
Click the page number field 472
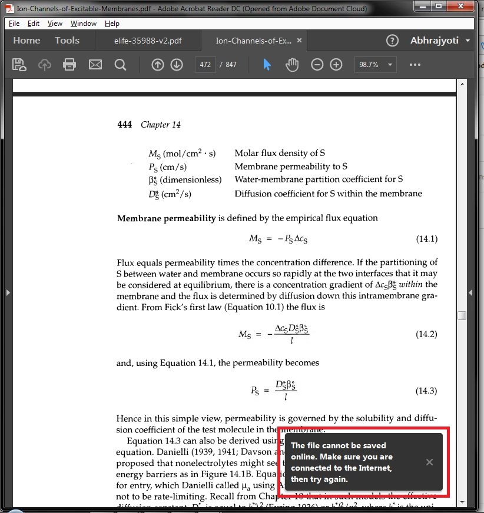(x=205, y=65)
